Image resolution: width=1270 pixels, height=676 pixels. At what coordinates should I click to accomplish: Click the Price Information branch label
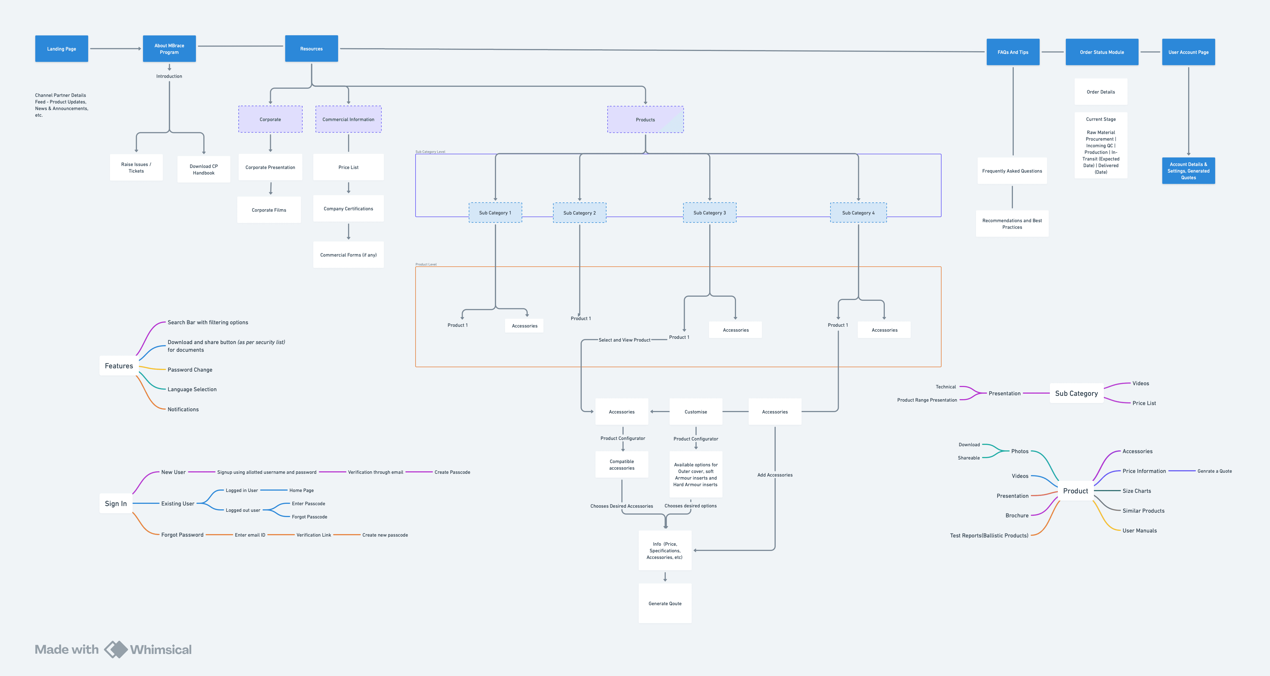1144,471
